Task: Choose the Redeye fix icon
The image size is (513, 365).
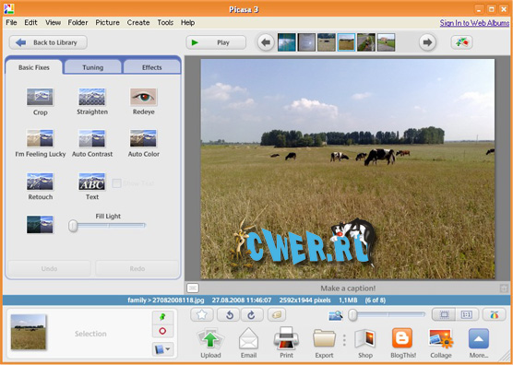Action: (x=144, y=97)
